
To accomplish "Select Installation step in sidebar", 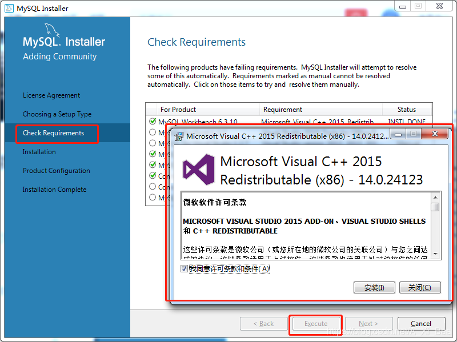I will pyautogui.click(x=39, y=152).
